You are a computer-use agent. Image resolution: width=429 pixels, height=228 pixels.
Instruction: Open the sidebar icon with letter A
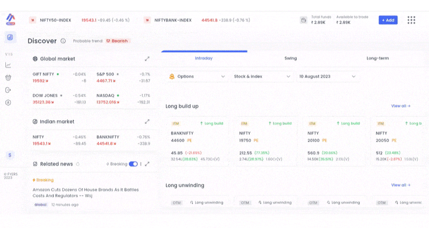pyautogui.click(x=8, y=102)
